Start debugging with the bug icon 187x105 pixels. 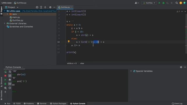click(164, 3)
